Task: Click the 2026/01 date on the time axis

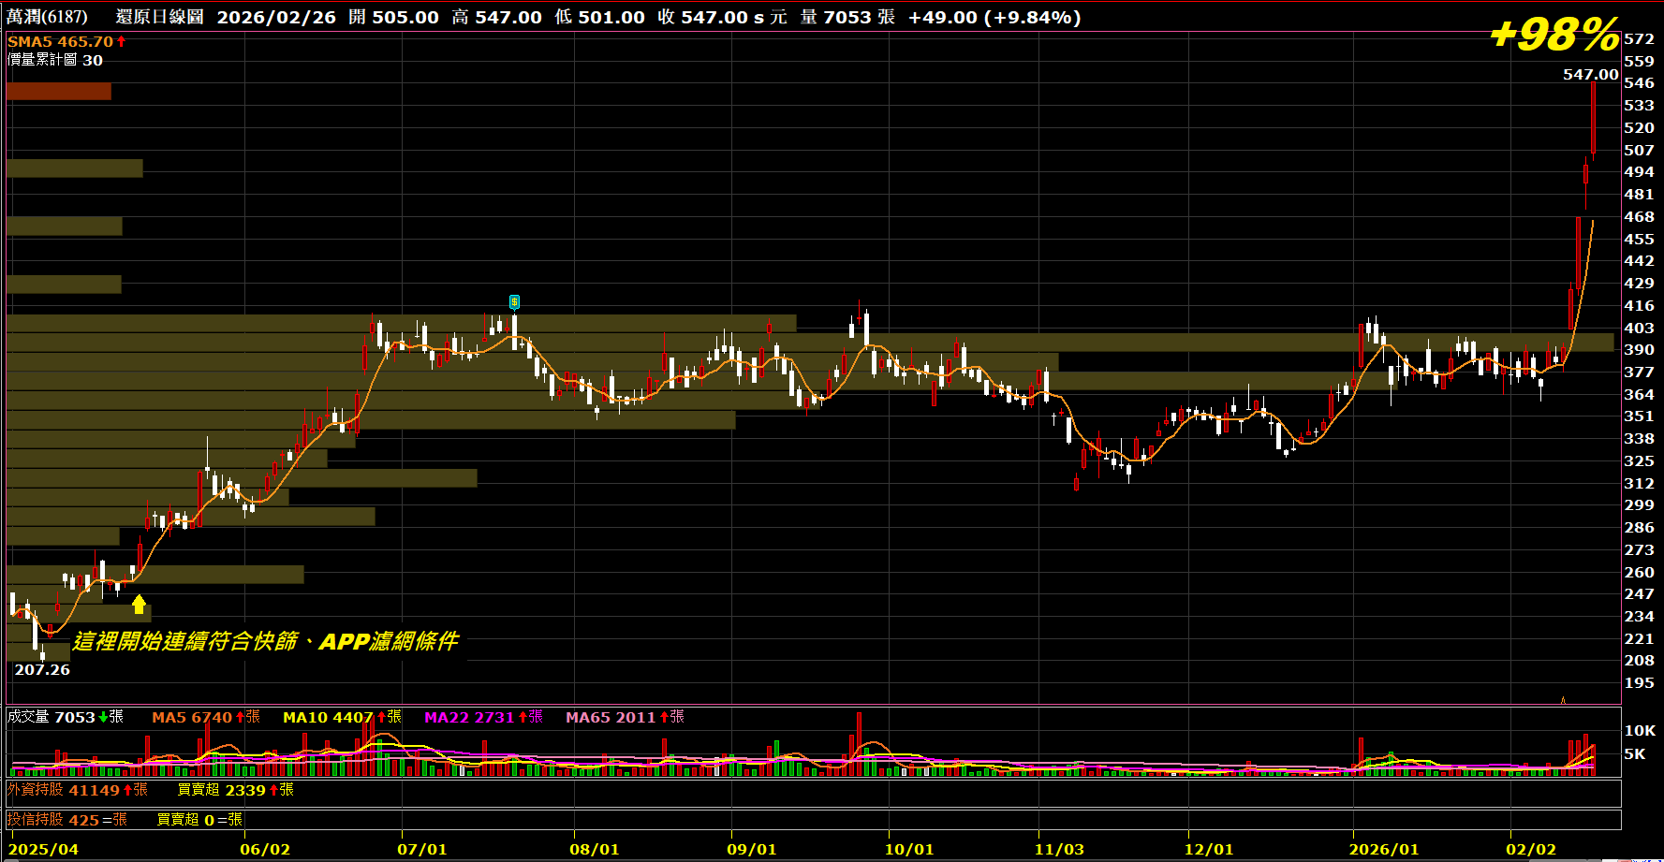Action: click(x=1383, y=849)
